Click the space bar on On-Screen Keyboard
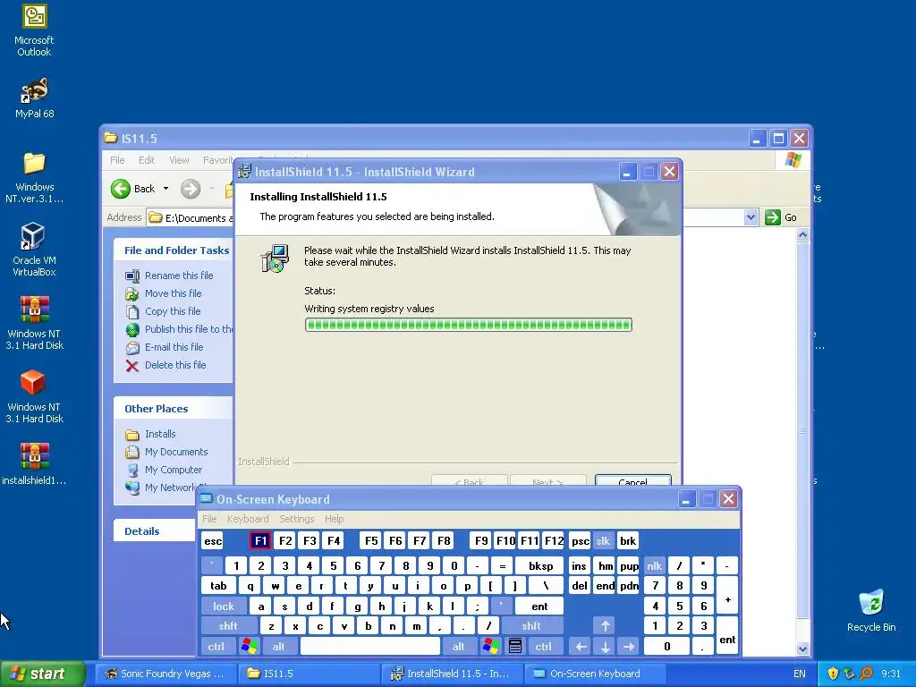 (369, 646)
